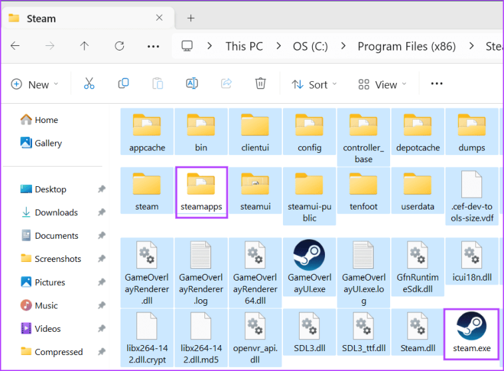Select the bin folder
This screenshot has width=504, height=371.
coord(201,132)
